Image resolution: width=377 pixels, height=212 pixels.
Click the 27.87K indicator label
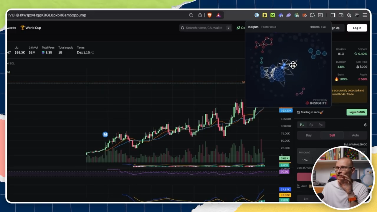[285, 190]
